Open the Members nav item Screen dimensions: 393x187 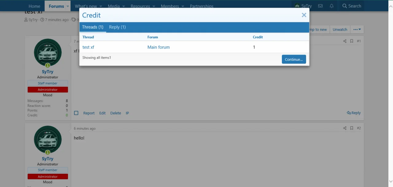click(x=170, y=6)
